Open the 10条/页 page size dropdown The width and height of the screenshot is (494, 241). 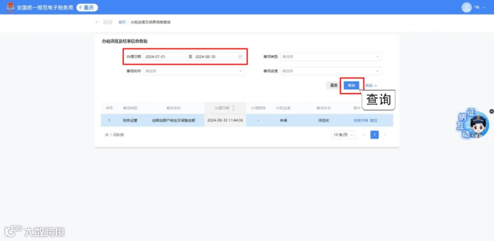pyautogui.click(x=343, y=135)
